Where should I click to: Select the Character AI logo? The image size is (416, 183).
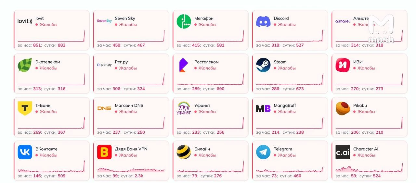343,152
